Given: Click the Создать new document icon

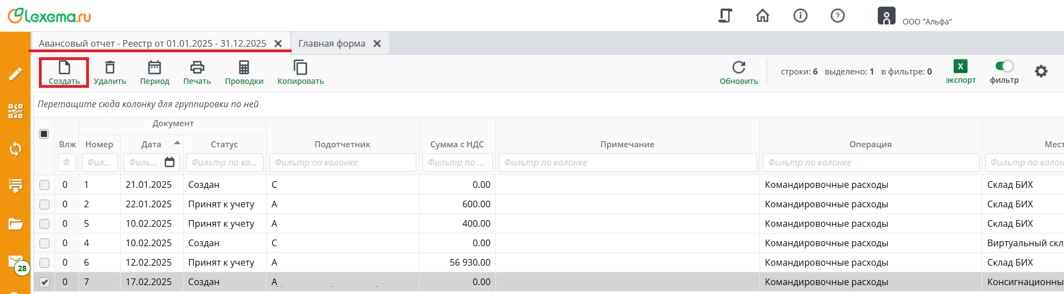Looking at the screenshot, I should (x=64, y=68).
